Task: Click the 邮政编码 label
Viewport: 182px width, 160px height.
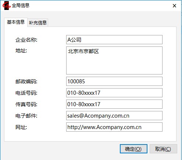Action: [x=26, y=81]
